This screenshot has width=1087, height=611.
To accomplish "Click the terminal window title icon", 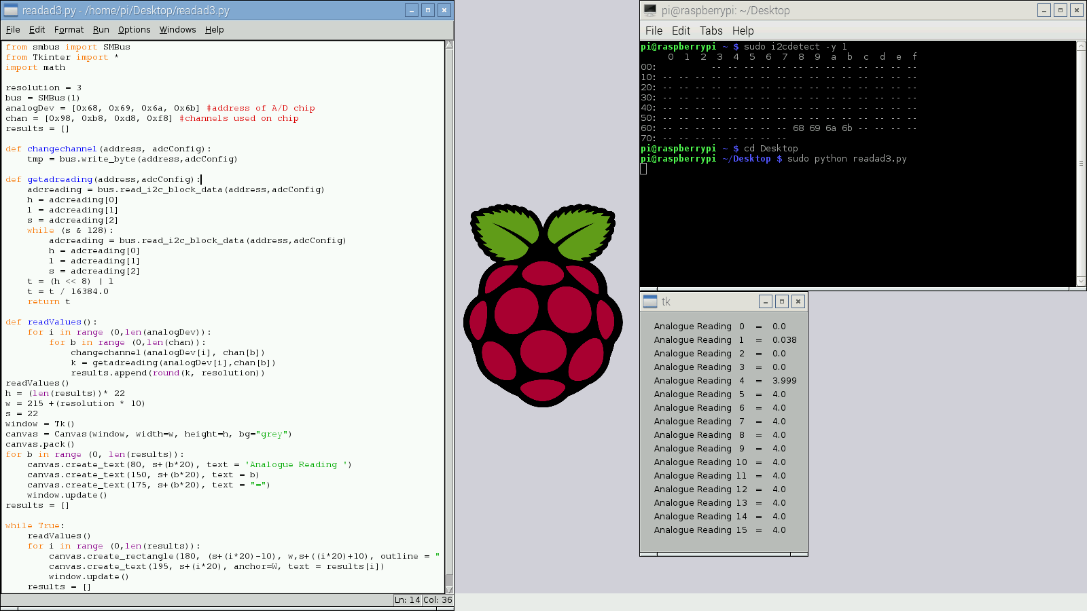I will pos(650,10).
